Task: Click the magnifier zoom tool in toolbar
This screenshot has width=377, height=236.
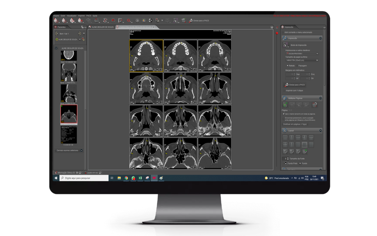Action: click(129, 21)
